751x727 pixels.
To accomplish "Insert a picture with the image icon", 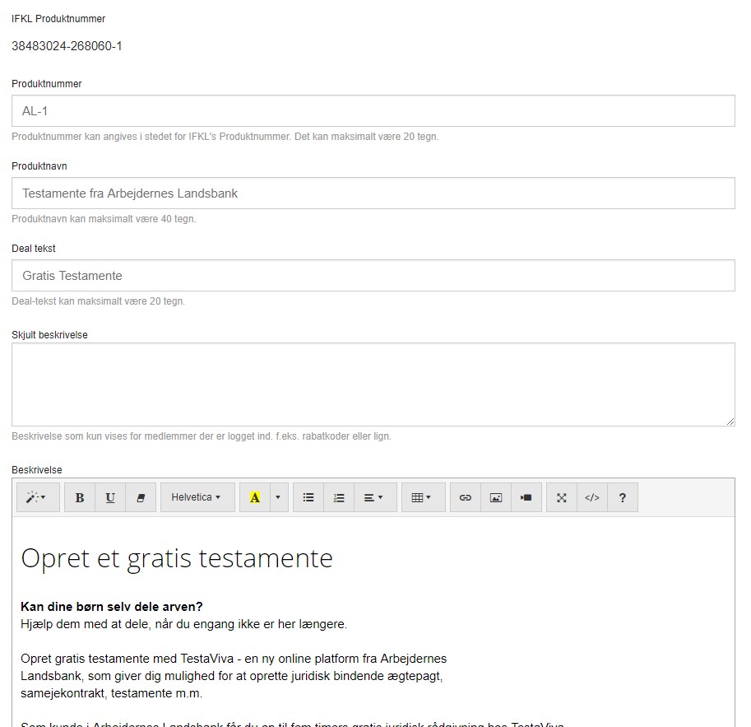I will (x=496, y=497).
